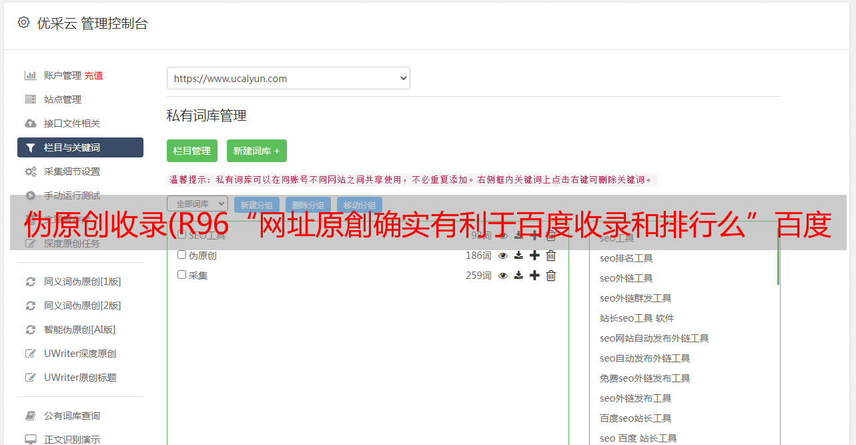Click the 移动分组 button
The width and height of the screenshot is (856, 445).
[360, 205]
